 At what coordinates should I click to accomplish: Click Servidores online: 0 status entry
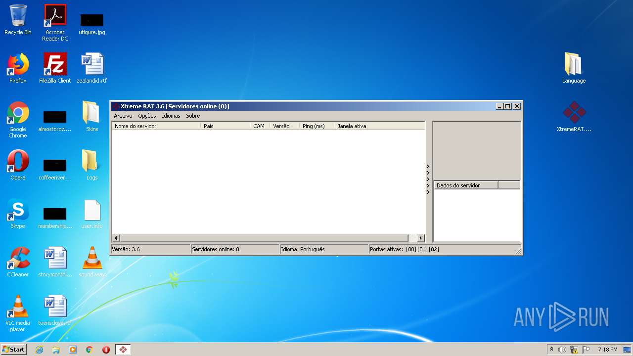[x=235, y=249]
